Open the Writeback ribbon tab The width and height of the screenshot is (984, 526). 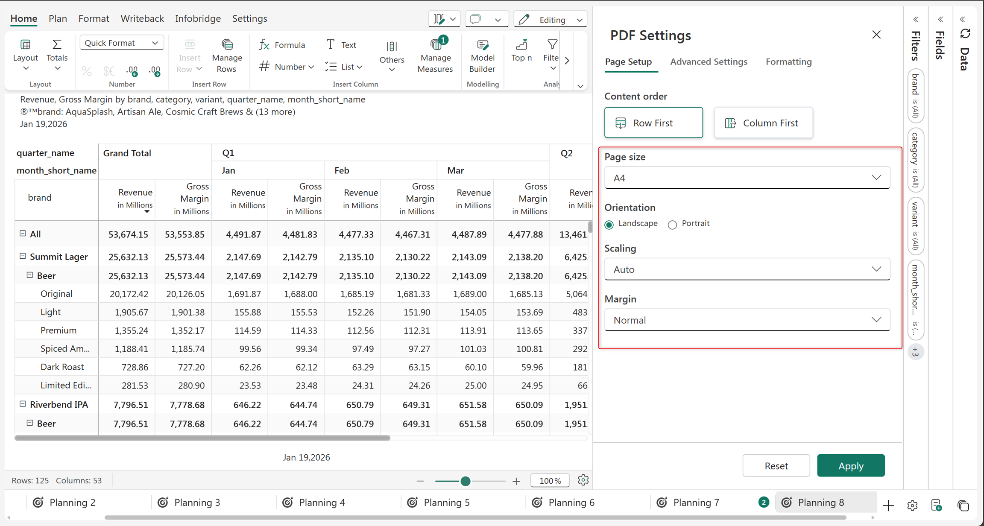pos(142,18)
